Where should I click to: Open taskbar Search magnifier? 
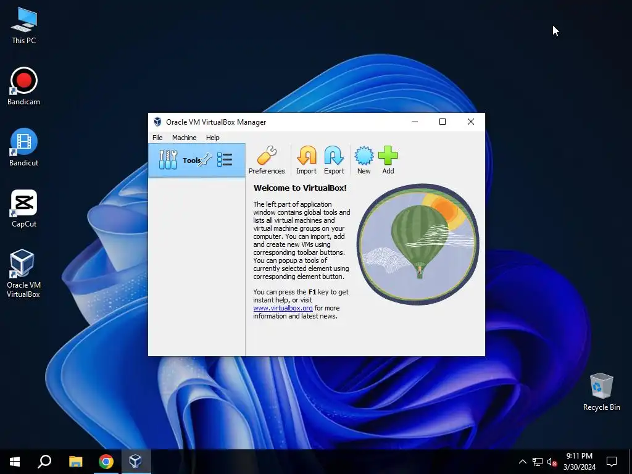(x=44, y=462)
